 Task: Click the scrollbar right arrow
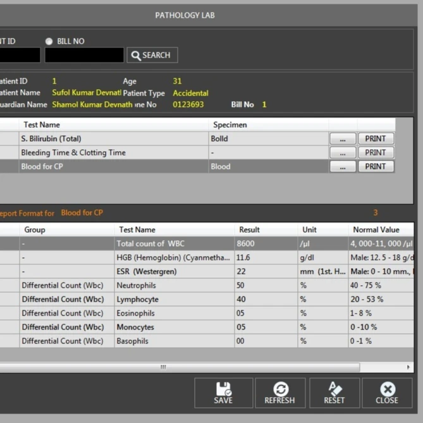[408, 367]
